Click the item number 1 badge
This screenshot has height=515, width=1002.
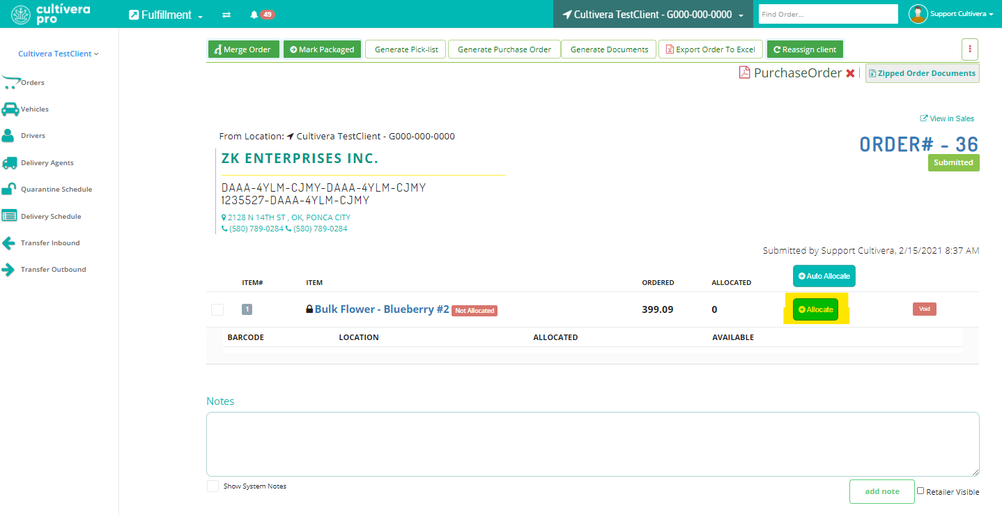click(247, 309)
